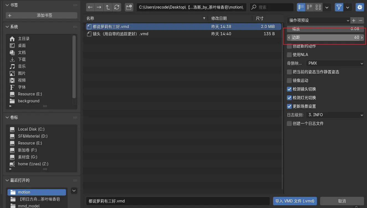The height and width of the screenshot is (208, 367).
Task: Collapse the 书签 bookmarks panel
Action: [x=7, y=5]
